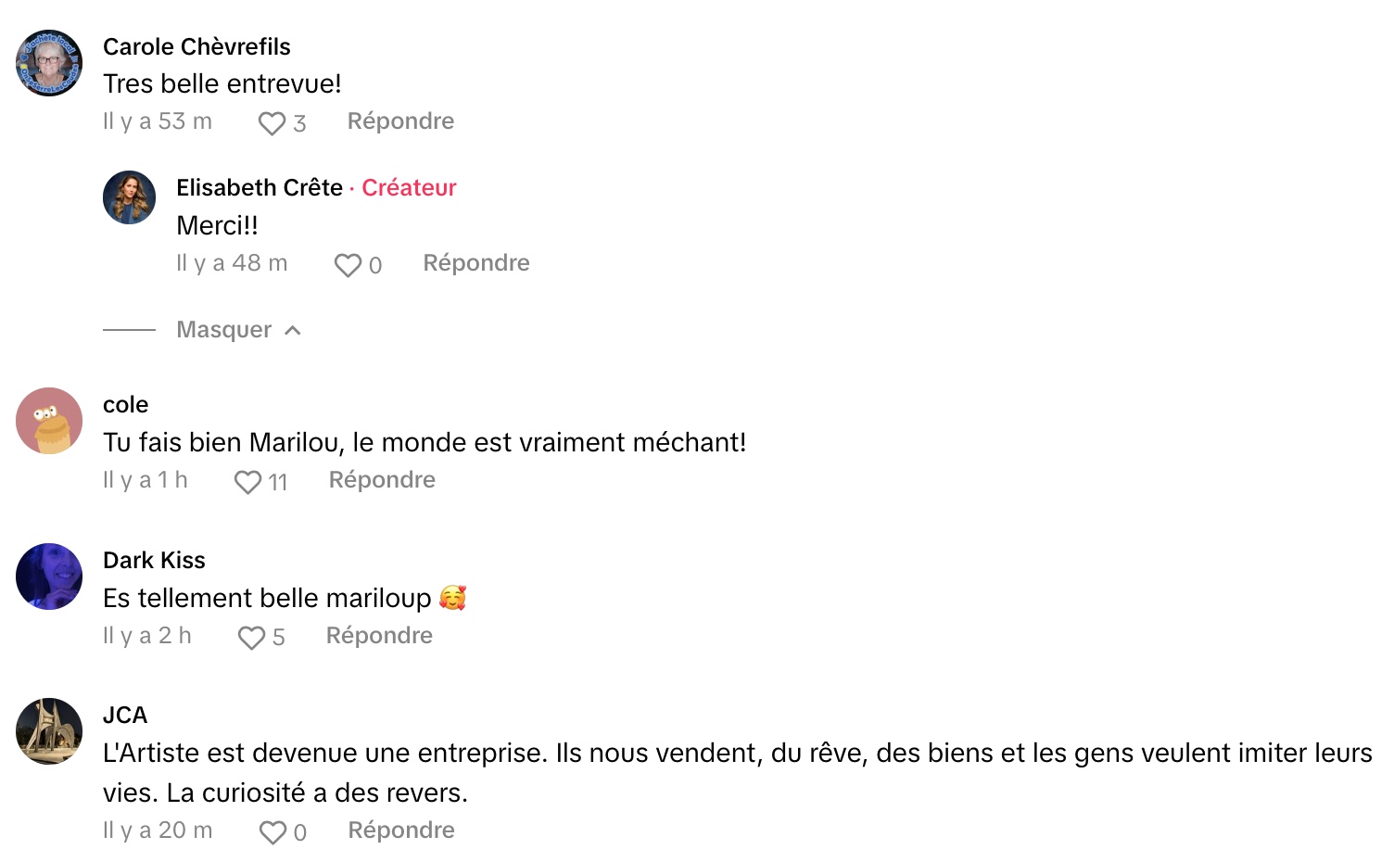This screenshot has width=1394, height=862.
Task: Click JCA's avatar image
Action: [49, 731]
